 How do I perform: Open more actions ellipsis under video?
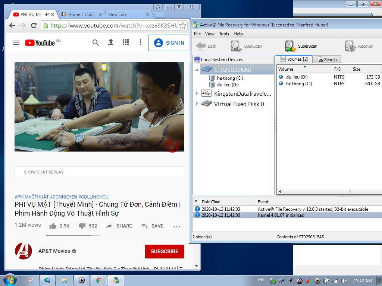[177, 226]
